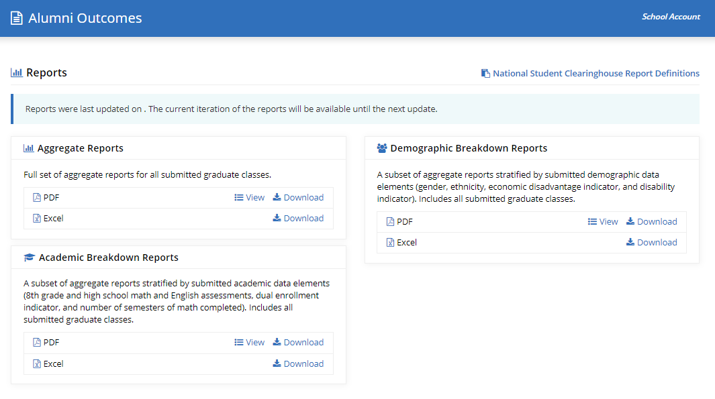View the Demographic Breakdown PDF
This screenshot has height=399, width=715.
(603, 222)
